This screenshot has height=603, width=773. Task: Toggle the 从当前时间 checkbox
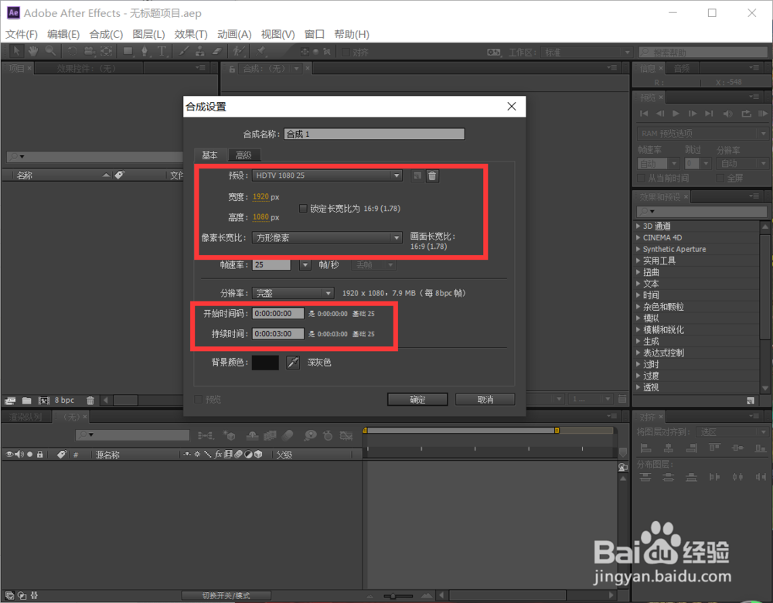tap(642, 178)
